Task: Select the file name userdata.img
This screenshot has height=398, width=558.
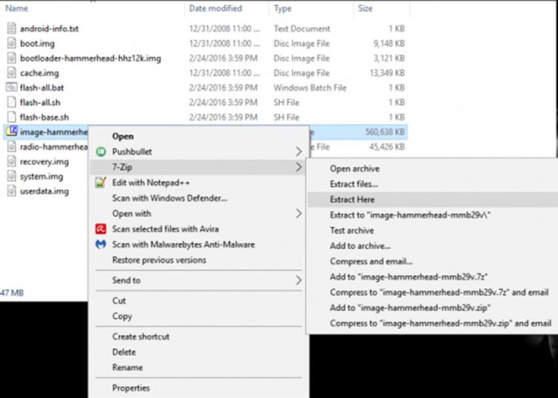Action: (44, 192)
